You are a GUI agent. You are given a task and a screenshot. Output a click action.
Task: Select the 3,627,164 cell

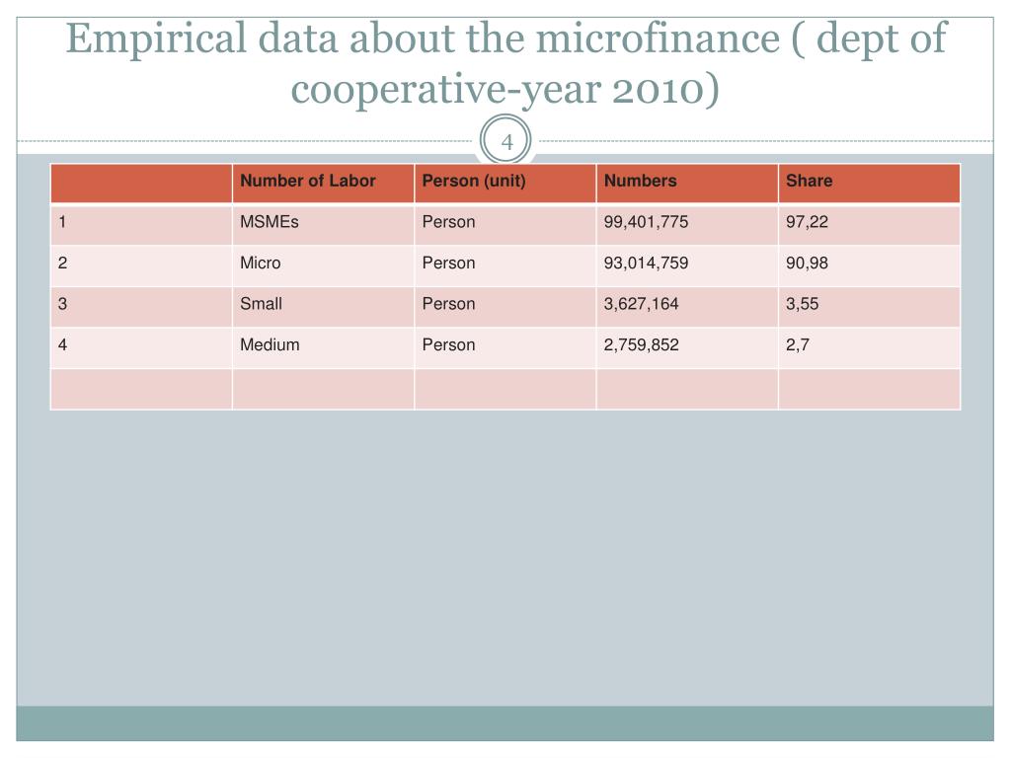(x=687, y=306)
